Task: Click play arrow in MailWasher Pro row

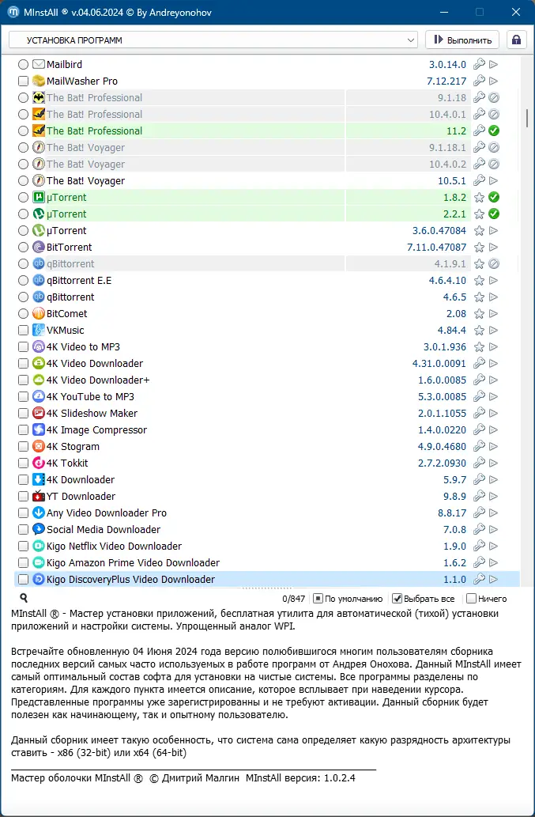Action: (x=494, y=81)
